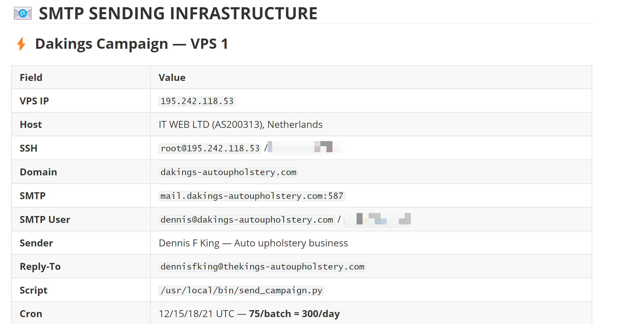
Task: Click the Field column header
Action: pyautogui.click(x=31, y=78)
